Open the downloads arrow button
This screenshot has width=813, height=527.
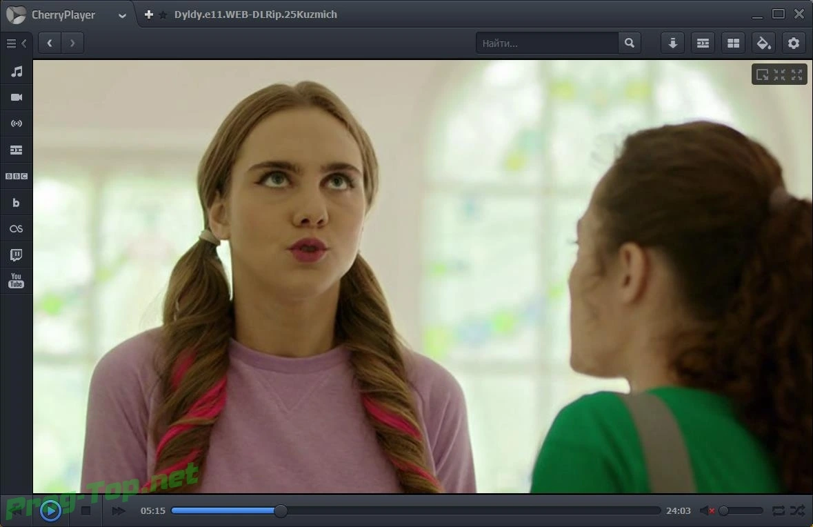[x=673, y=43]
